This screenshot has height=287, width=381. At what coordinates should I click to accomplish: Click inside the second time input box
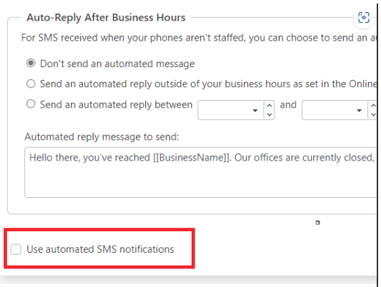[x=329, y=110]
